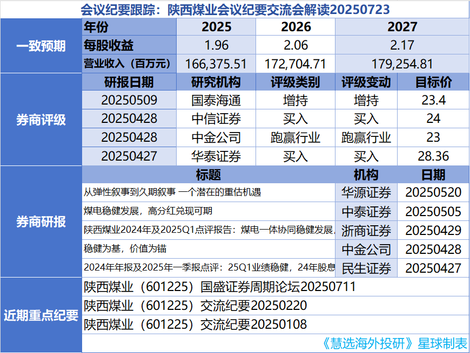Click the 2027 year column header

tap(402, 27)
